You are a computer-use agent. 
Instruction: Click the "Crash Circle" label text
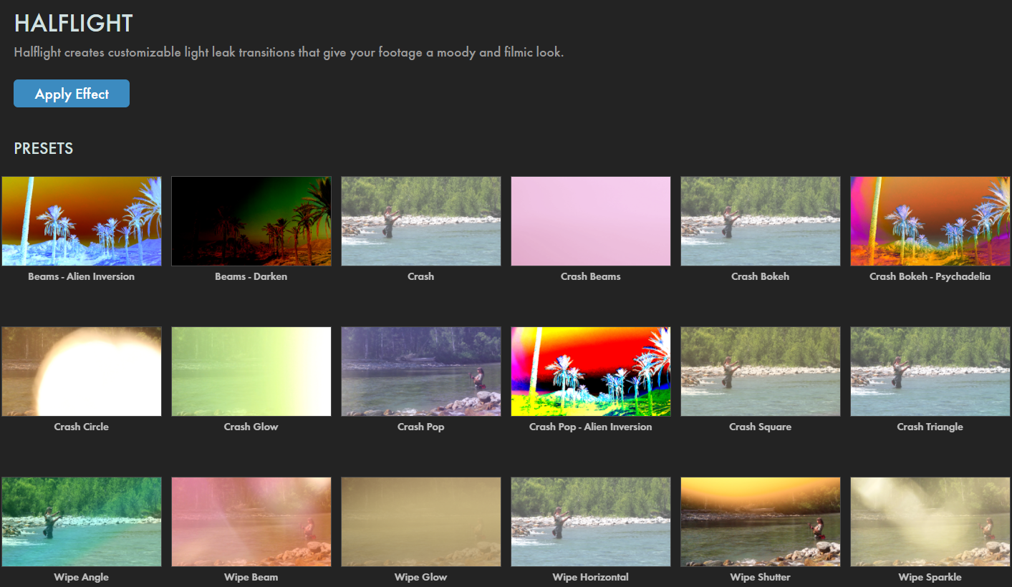pos(82,427)
